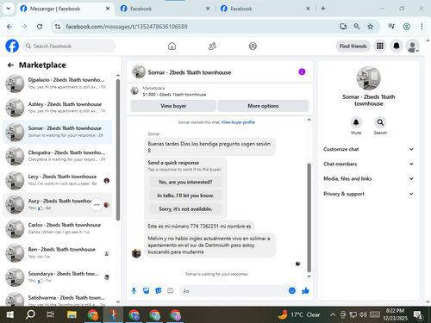Screen dimensions: 431x323
Task: Open the profile circle icon in top navigation
Action: 253,46
